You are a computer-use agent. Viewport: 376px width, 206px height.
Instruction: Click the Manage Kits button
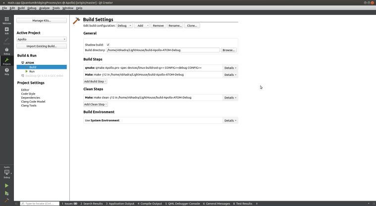(42, 20)
